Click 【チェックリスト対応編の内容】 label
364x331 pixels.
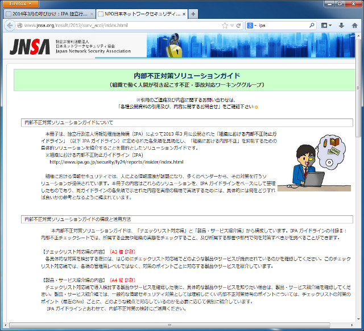[x=74, y=252]
